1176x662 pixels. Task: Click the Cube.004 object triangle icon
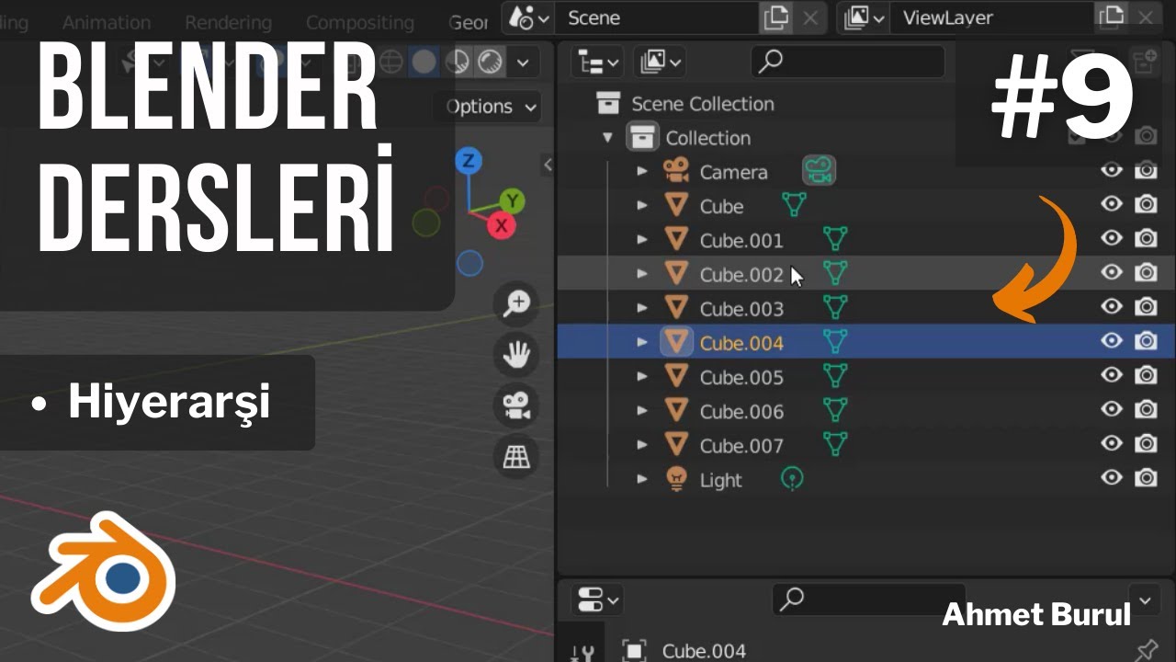(x=676, y=342)
